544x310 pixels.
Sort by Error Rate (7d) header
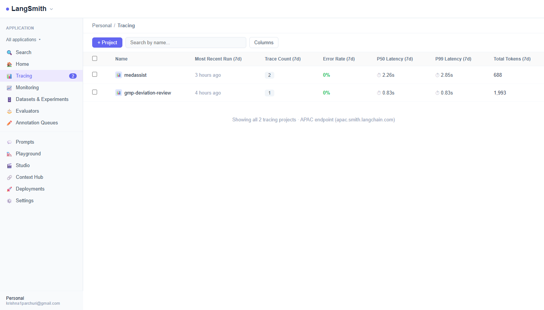[339, 59]
